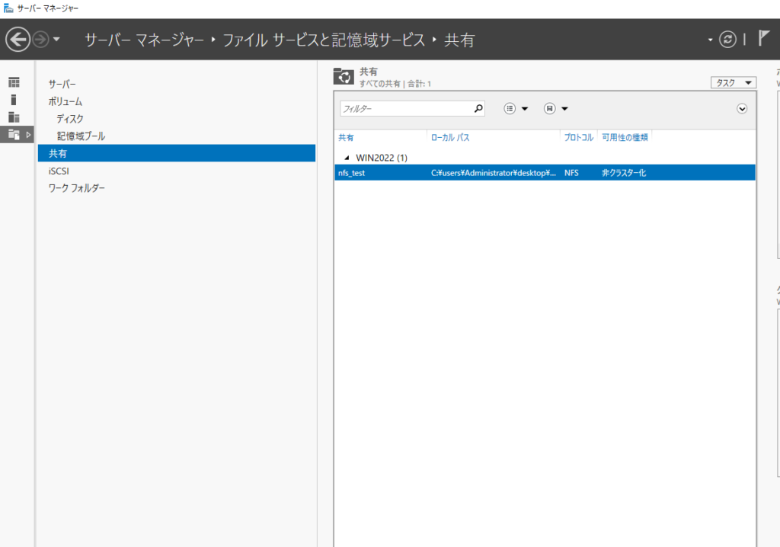Go to ワーク フォルダー section
Image resolution: width=780 pixels, height=547 pixels.
77,188
